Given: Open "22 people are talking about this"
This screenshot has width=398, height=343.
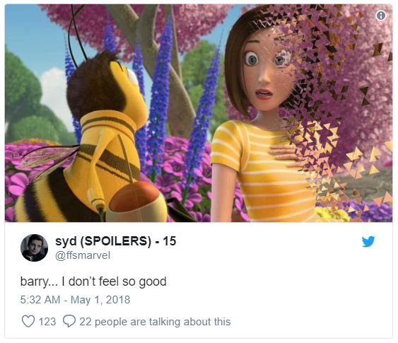Looking at the screenshot, I should click(x=155, y=322).
